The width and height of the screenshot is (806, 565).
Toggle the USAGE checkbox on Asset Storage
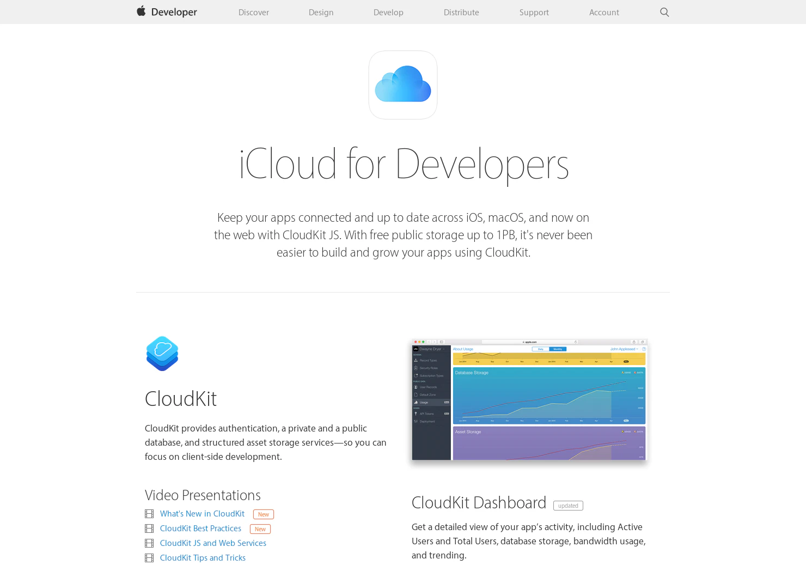[x=622, y=432]
